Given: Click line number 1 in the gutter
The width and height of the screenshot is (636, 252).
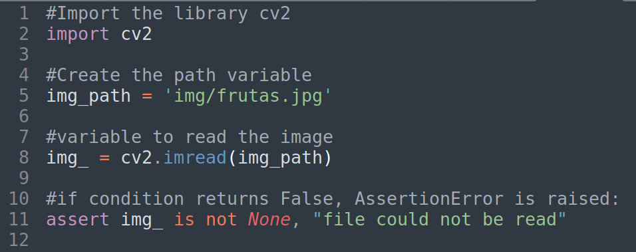Looking at the screenshot, I should pyautogui.click(x=24, y=14).
